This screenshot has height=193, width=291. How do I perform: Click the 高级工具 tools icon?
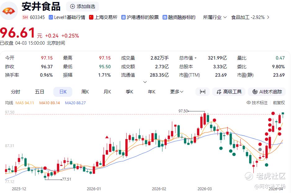[x=219, y=92]
